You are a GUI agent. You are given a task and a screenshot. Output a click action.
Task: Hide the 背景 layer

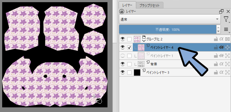[123, 64]
